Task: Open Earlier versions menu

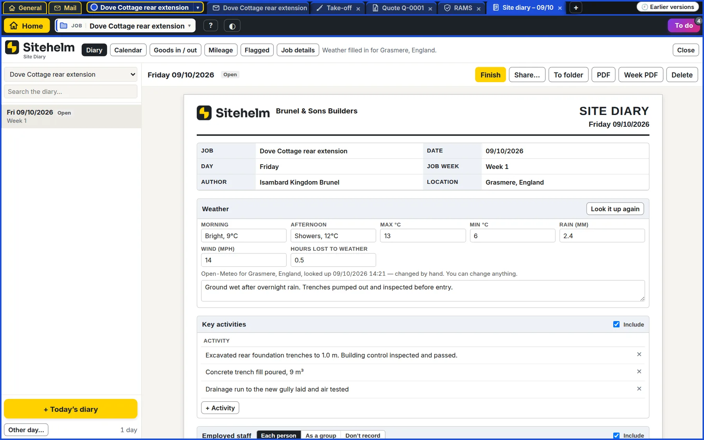Action: pos(668,7)
